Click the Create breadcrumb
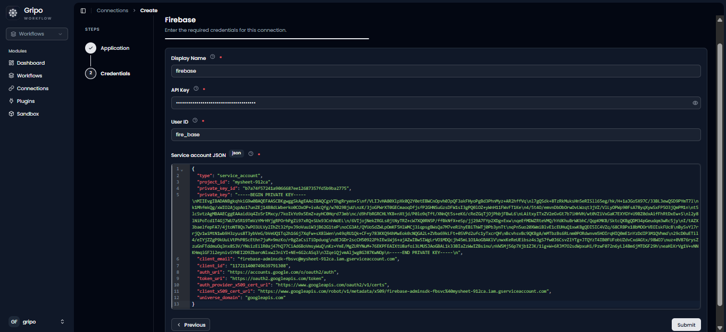The image size is (726, 332). [149, 11]
